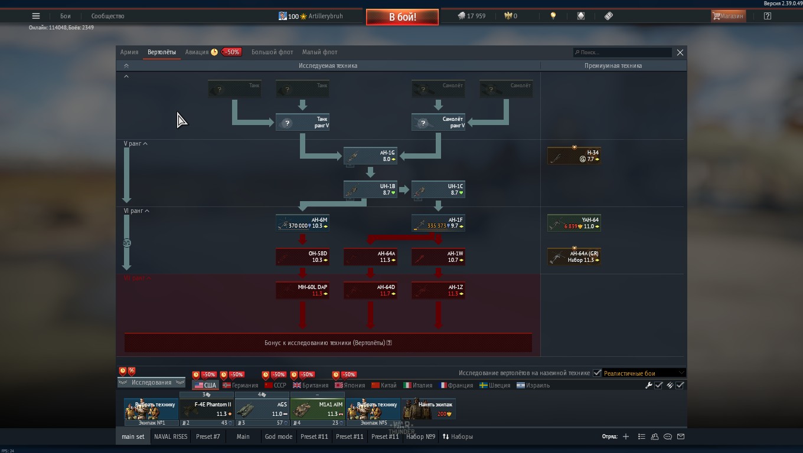Open the contacts list icon

pyautogui.click(x=655, y=436)
